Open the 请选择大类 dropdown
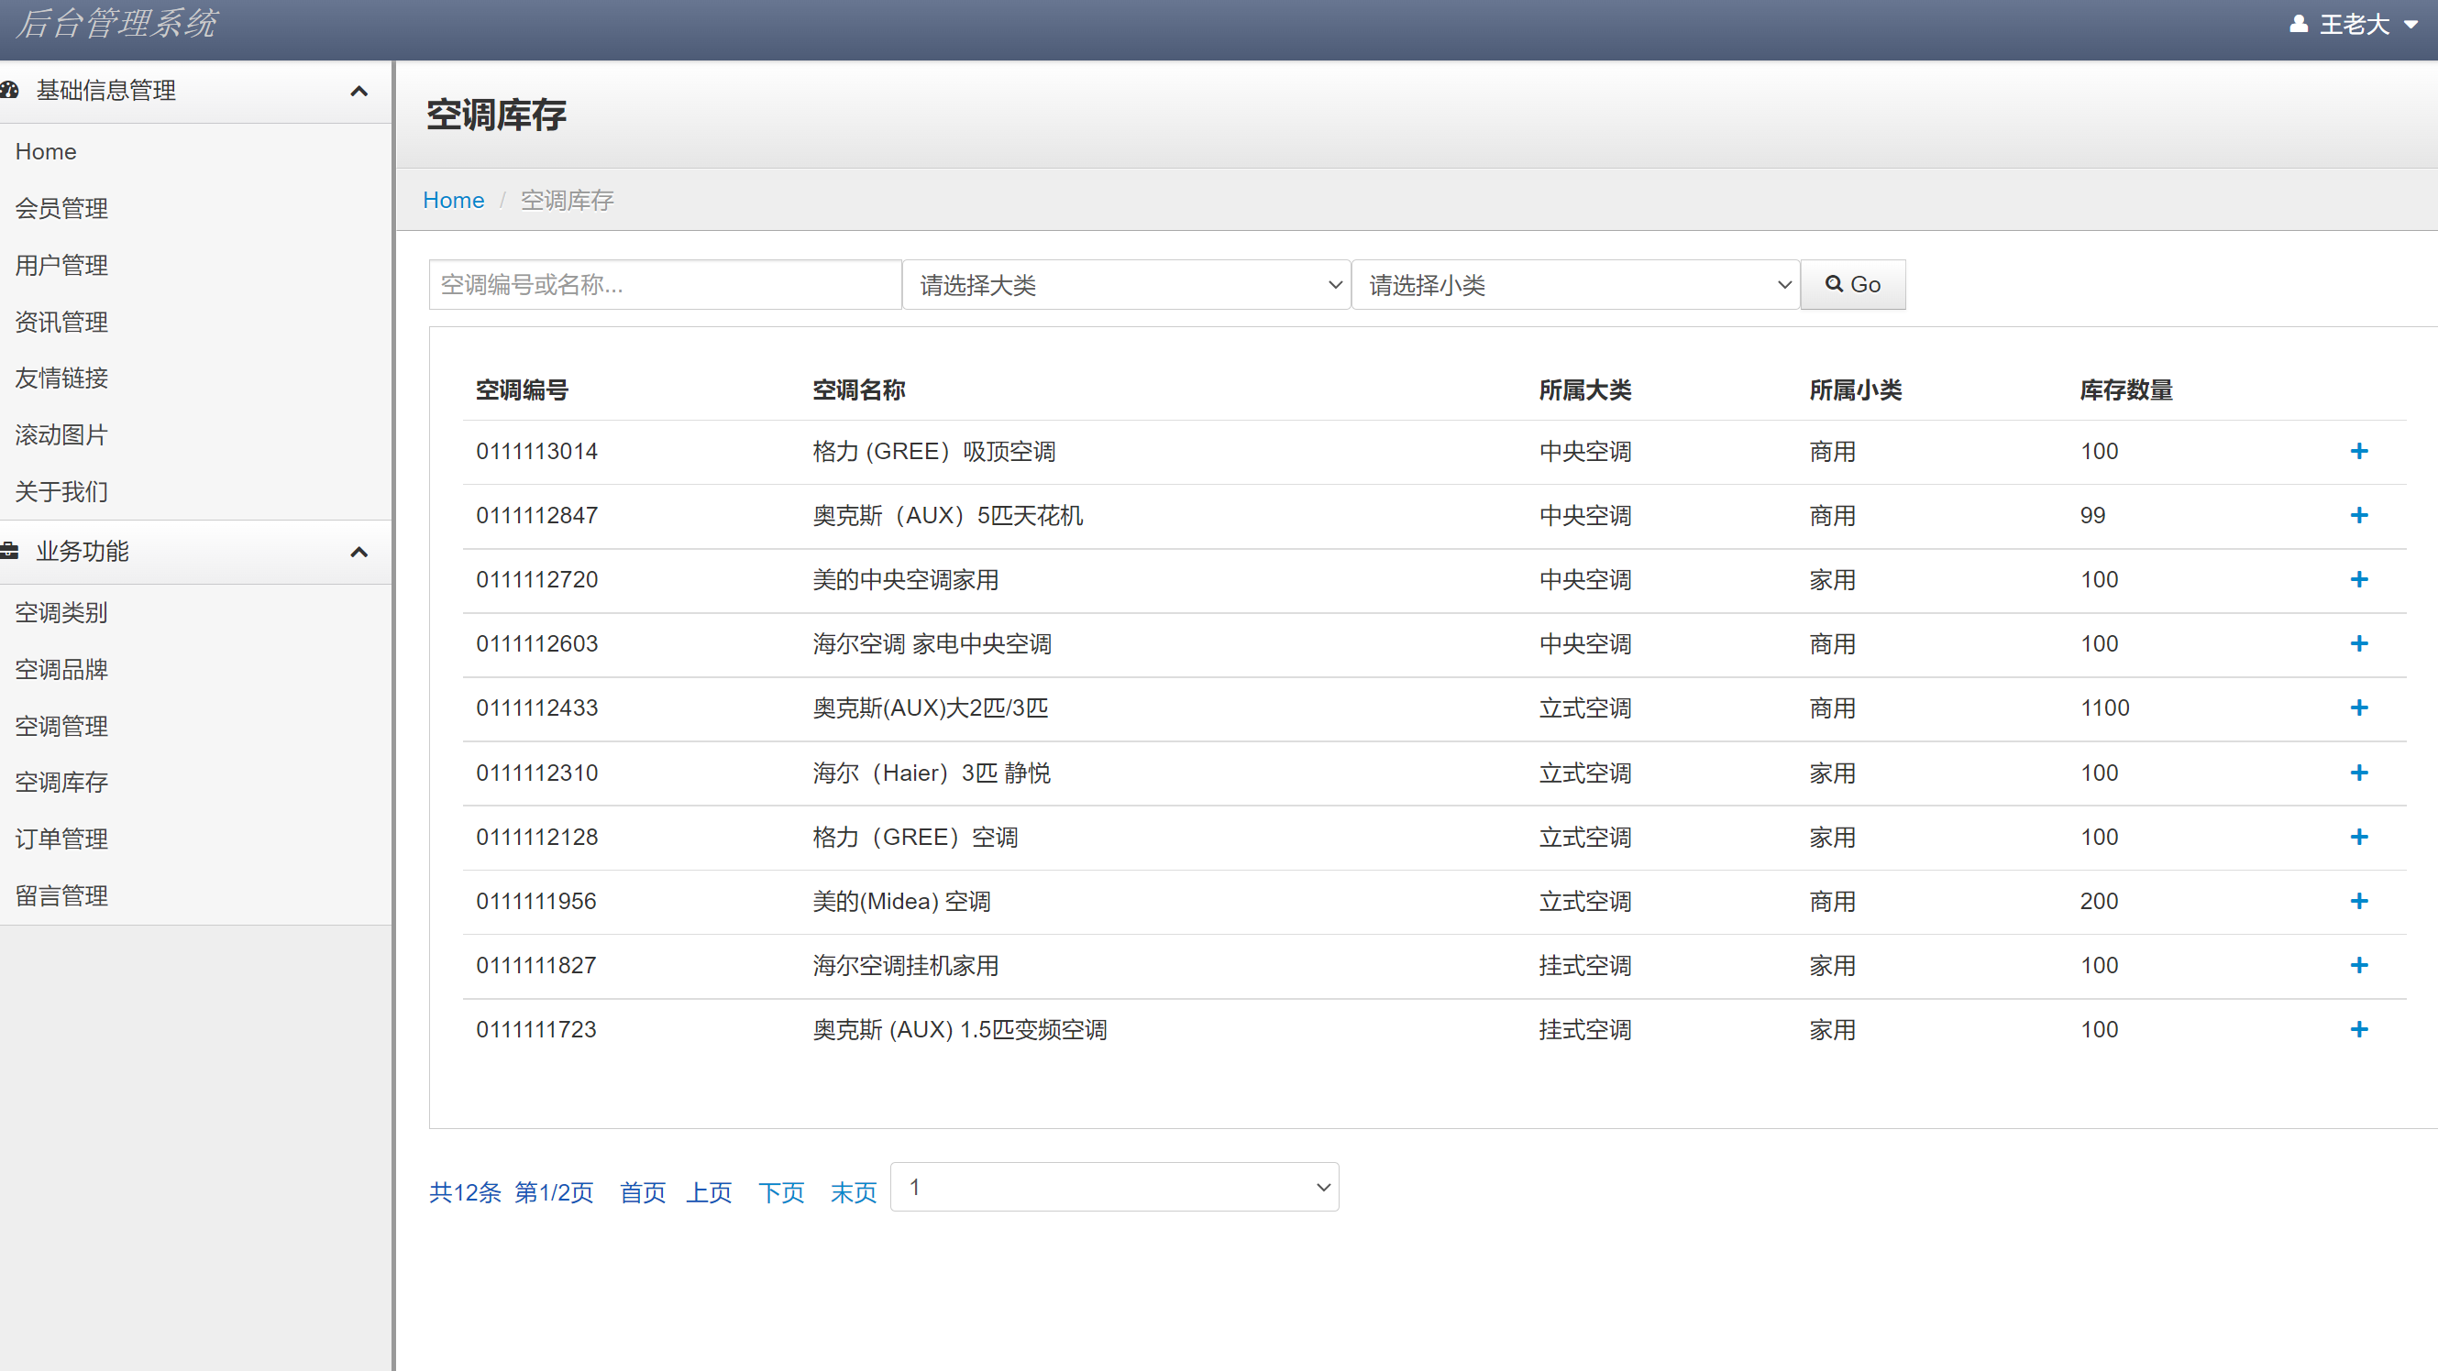 [x=1126, y=284]
